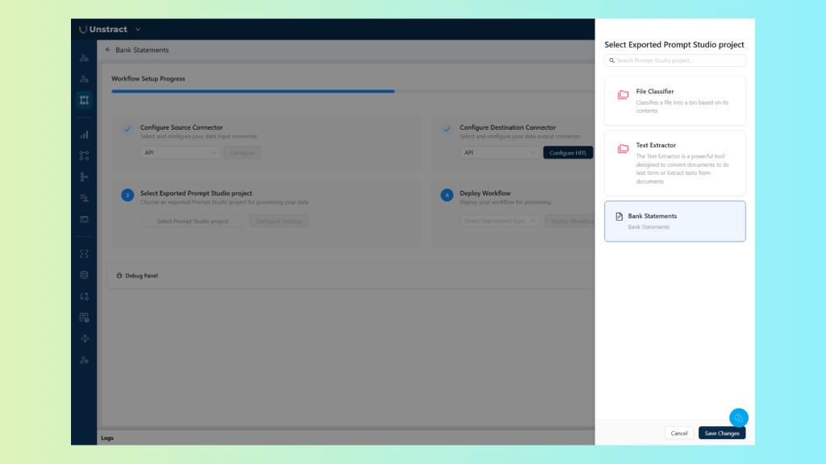The width and height of the screenshot is (826, 464).
Task: Choose the File Classifier project card
Action: (x=674, y=101)
